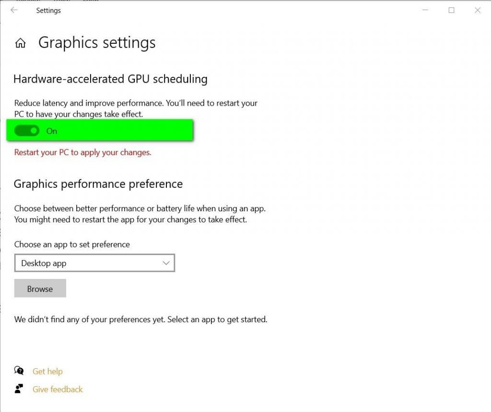Click the Graphics performance preference heading
The width and height of the screenshot is (491, 412).
pyautogui.click(x=98, y=183)
